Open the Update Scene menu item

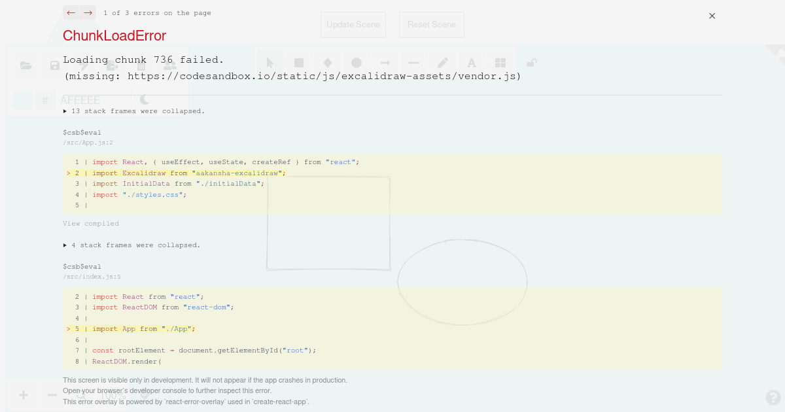pos(353,24)
